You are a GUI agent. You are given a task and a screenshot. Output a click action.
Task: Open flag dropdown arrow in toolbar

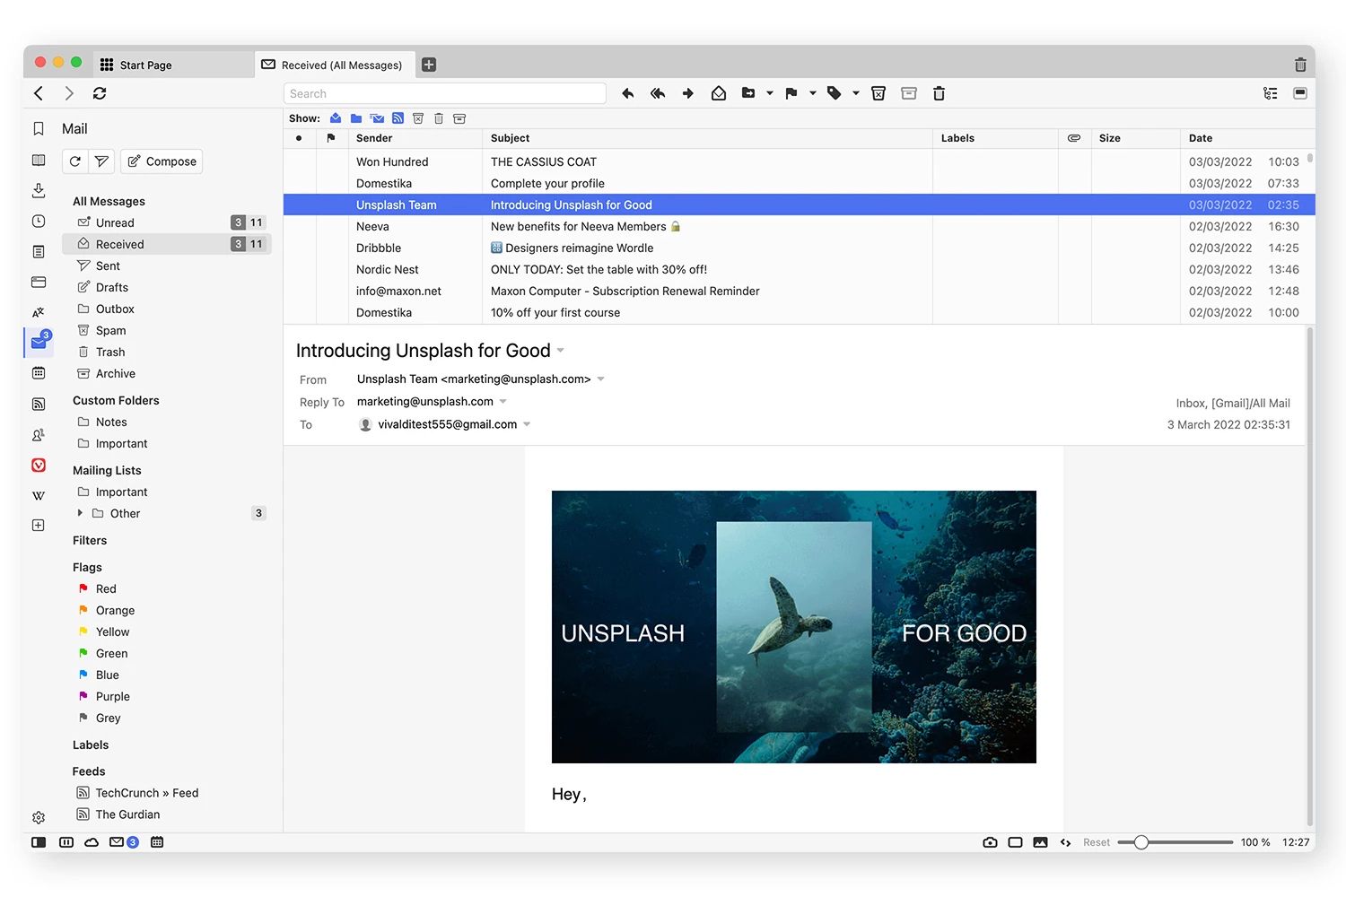[813, 93]
